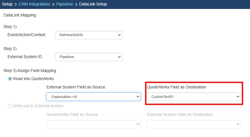The width and height of the screenshot is (250, 137).
Task: Click the DataLink Mapping heading
Action: click(20, 15)
